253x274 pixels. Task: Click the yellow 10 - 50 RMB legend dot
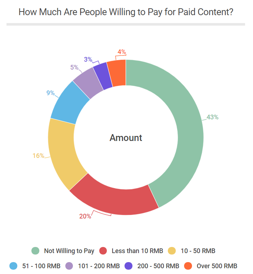pyautogui.click(x=172, y=251)
